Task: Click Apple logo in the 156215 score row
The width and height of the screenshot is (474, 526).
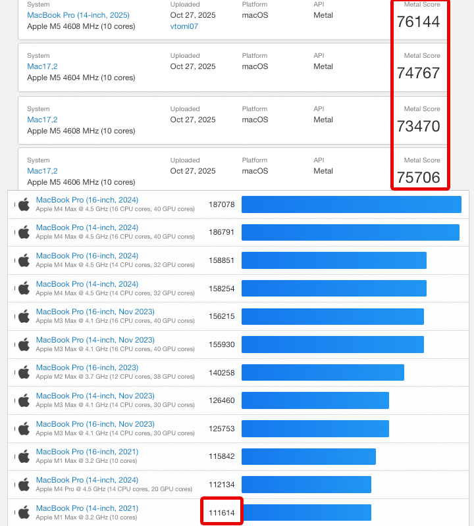Action: pos(24,316)
